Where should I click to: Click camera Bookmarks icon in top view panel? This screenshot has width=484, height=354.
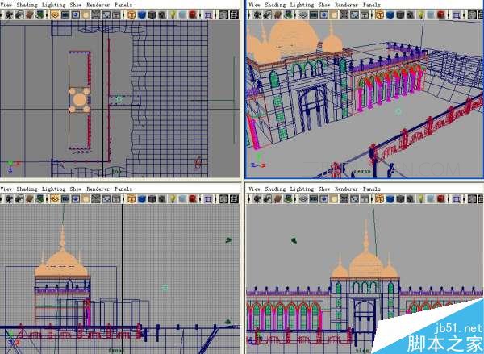[x=30, y=15]
